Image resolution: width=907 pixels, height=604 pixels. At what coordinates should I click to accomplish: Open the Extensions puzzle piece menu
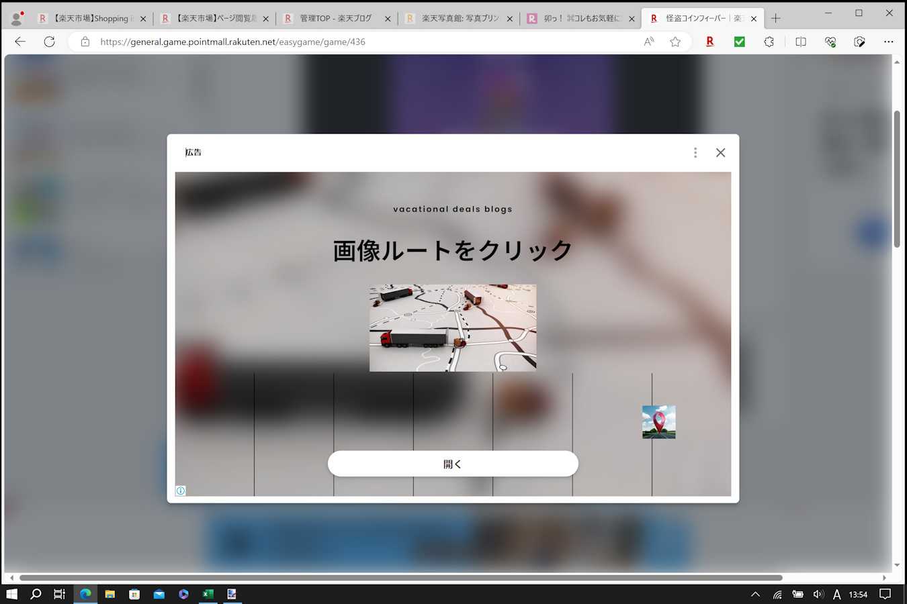click(769, 42)
